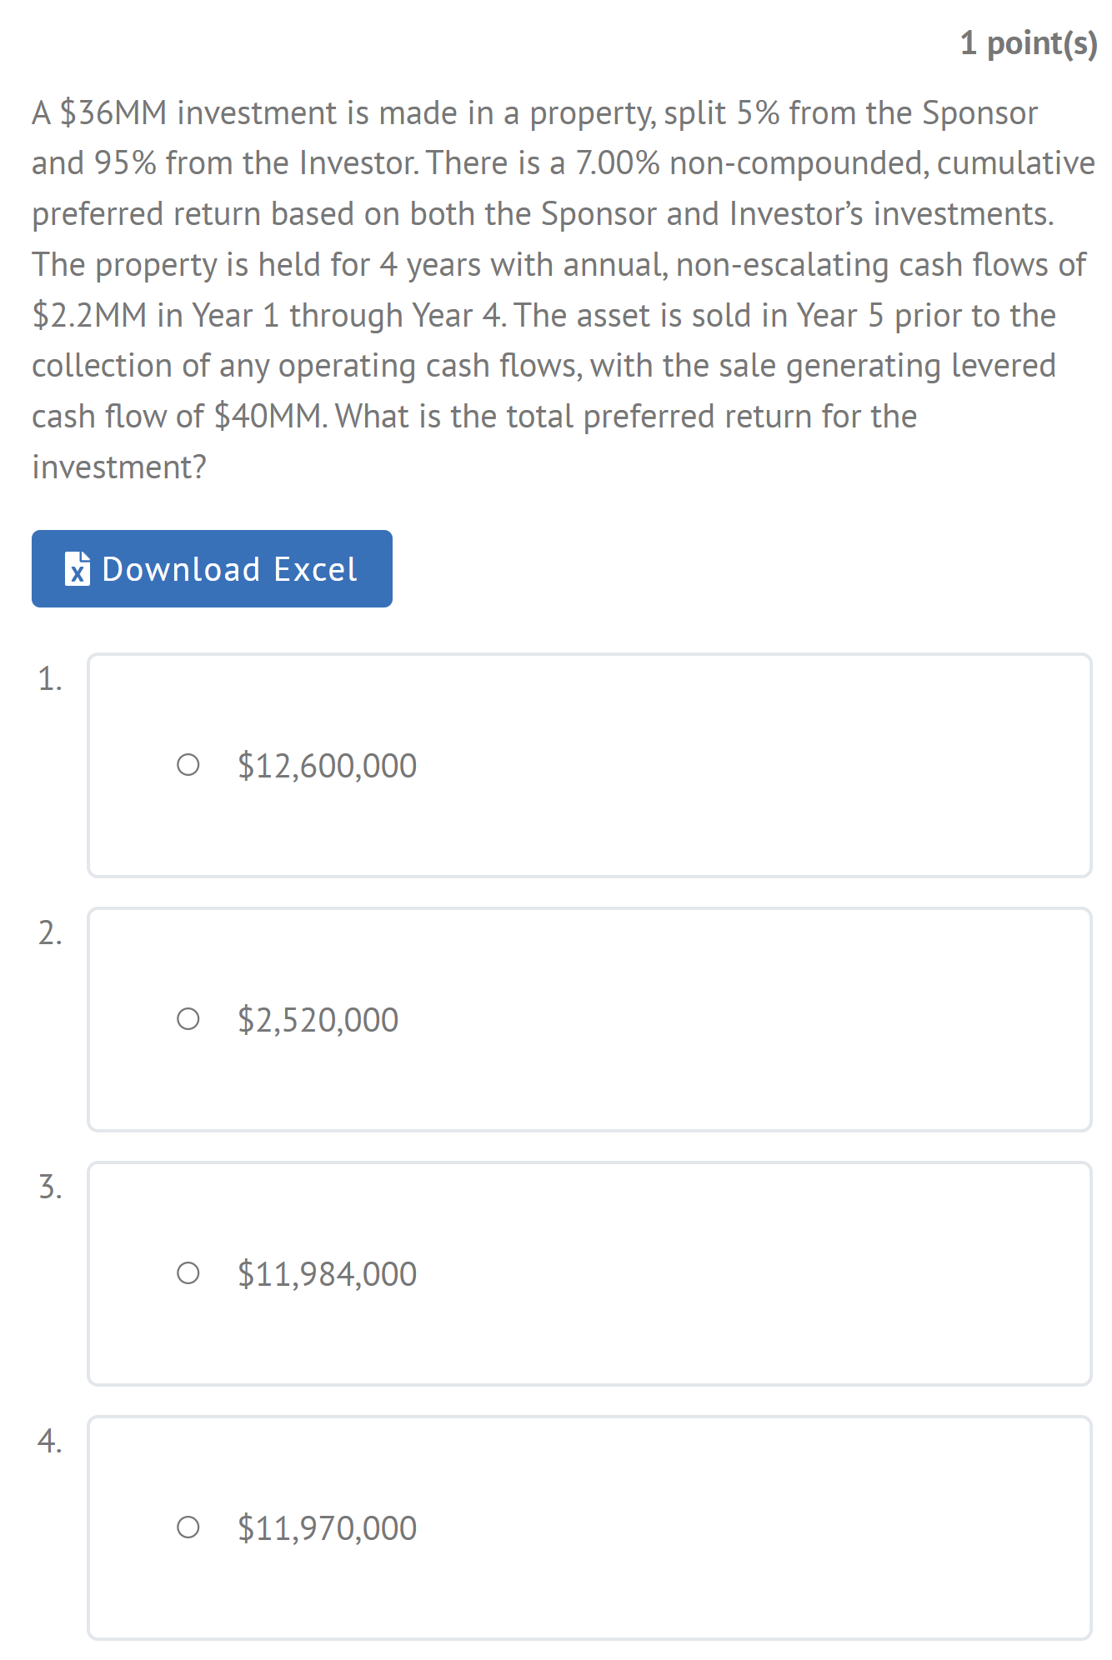1112x1660 pixels.
Task: Select the $2,520,000 radio button
Action: (x=188, y=1019)
